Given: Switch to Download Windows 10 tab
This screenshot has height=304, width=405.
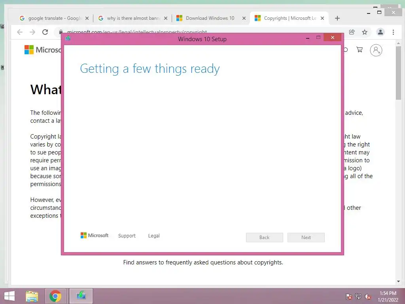Looking at the screenshot, I should 210,18.
